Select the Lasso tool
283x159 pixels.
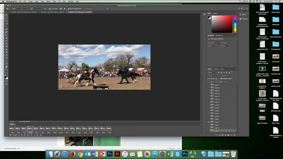pyautogui.click(x=6, y=21)
